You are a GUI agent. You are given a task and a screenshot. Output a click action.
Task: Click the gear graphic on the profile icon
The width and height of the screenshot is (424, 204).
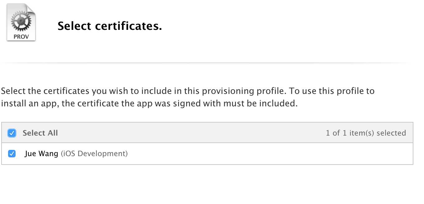pos(21,22)
